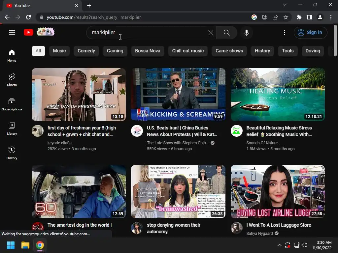Select the Comedy filter chip
Viewport: 338px width, 253px height.
(86, 51)
